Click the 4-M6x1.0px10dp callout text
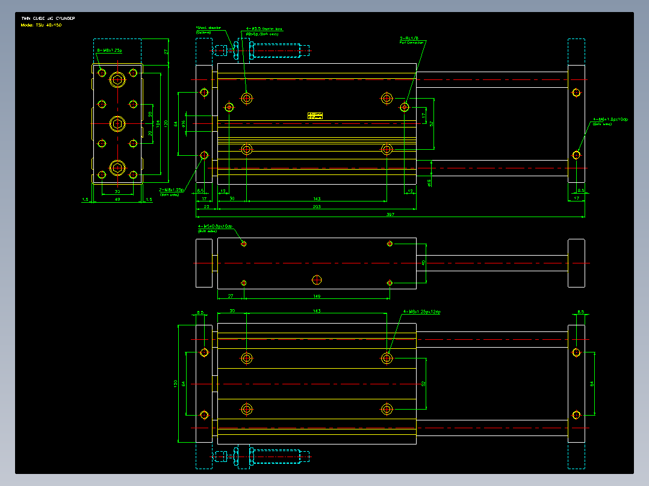 [610, 121]
